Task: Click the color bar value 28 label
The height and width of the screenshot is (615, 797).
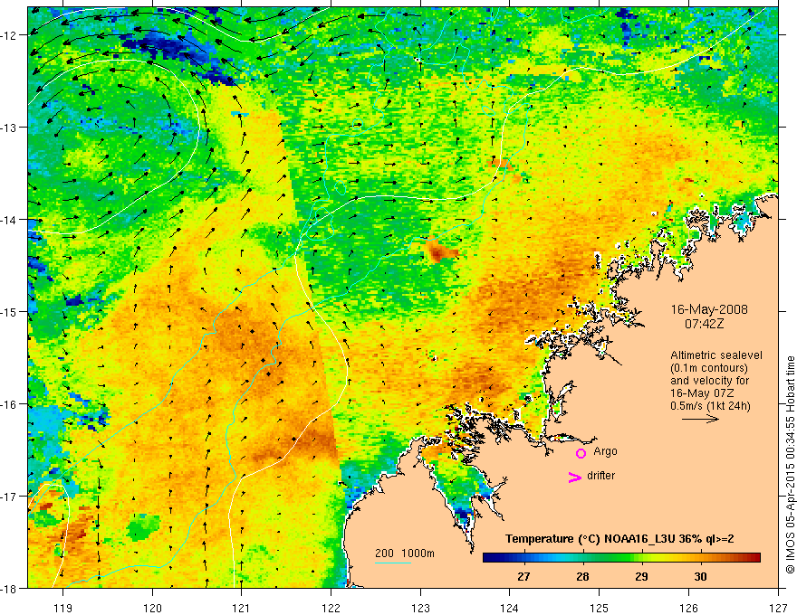Action: pos(582,576)
